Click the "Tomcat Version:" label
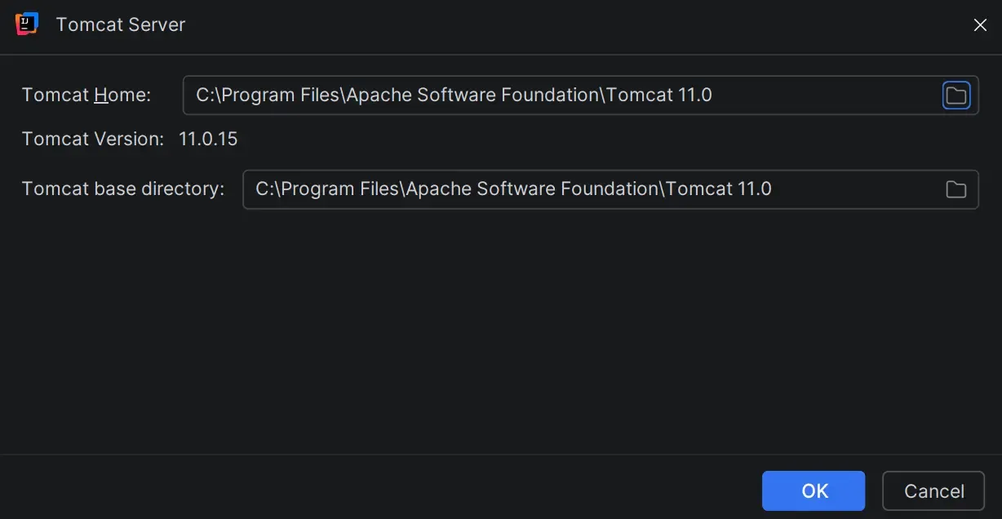The image size is (1002, 519). click(x=93, y=139)
